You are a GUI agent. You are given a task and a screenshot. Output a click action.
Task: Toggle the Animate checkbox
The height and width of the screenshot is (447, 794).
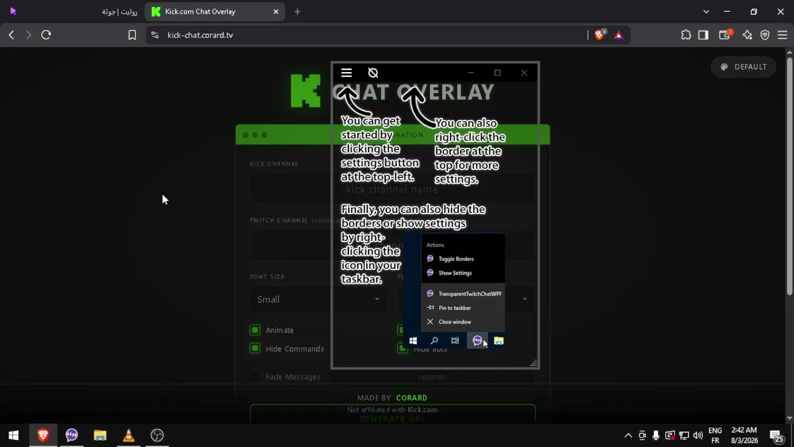255,330
